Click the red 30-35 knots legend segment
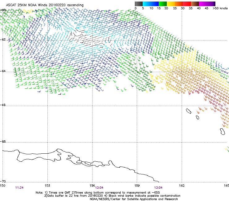229x201 pixels. pos(187,4)
